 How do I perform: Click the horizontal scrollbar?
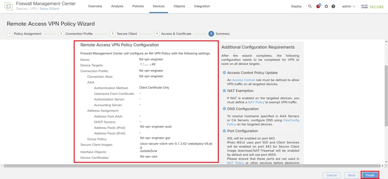tap(193, 166)
